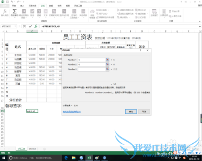Click the empty Number3 input field
Image resolution: width=202 pixels, height=161 pixels.
coord(92,69)
